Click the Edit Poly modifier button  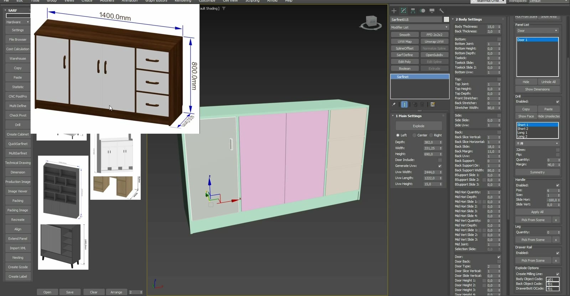[405, 62]
